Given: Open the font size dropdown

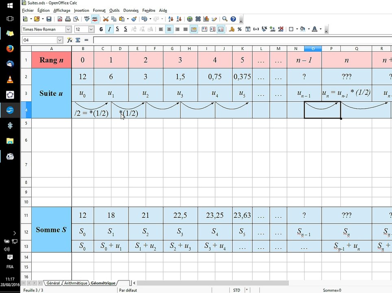Looking at the screenshot, I should click(x=91, y=29).
